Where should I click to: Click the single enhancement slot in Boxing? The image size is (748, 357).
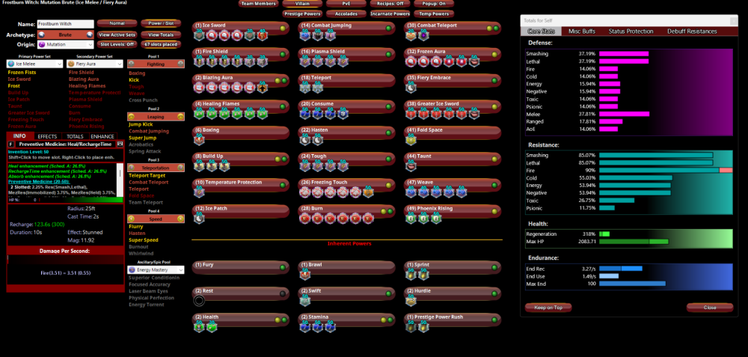[200, 140]
